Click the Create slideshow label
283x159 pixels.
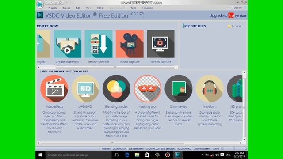(67, 62)
